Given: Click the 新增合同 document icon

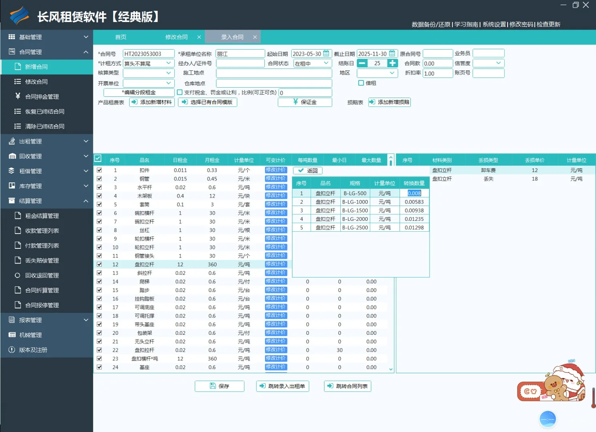Looking at the screenshot, I should click(x=18, y=66).
